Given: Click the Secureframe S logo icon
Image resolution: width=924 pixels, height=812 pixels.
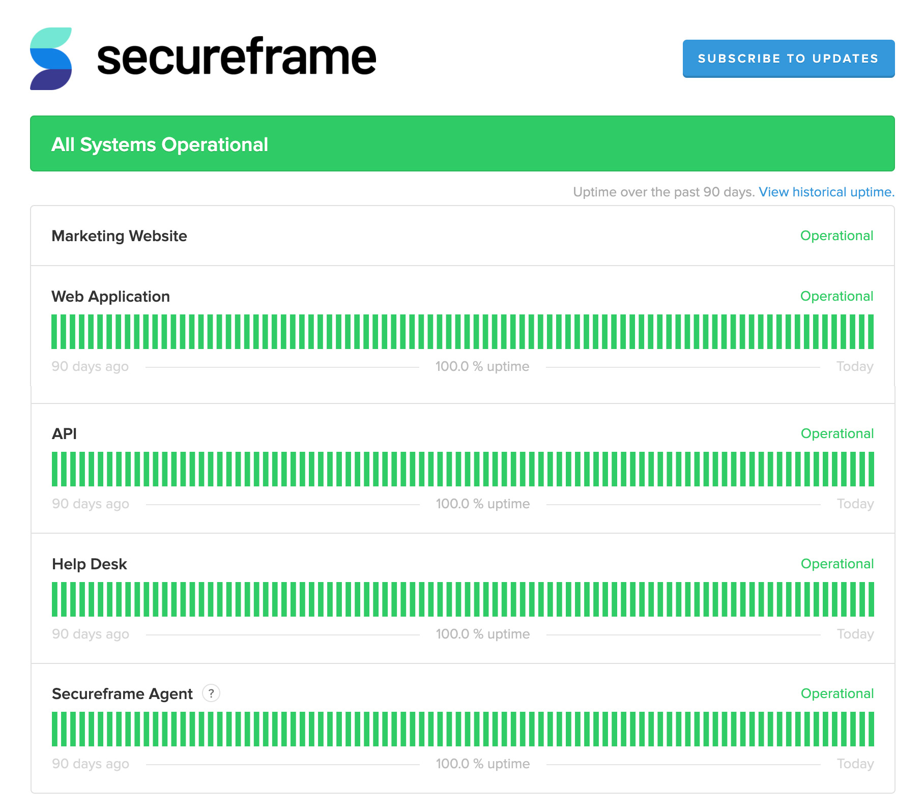Looking at the screenshot, I should (x=51, y=59).
